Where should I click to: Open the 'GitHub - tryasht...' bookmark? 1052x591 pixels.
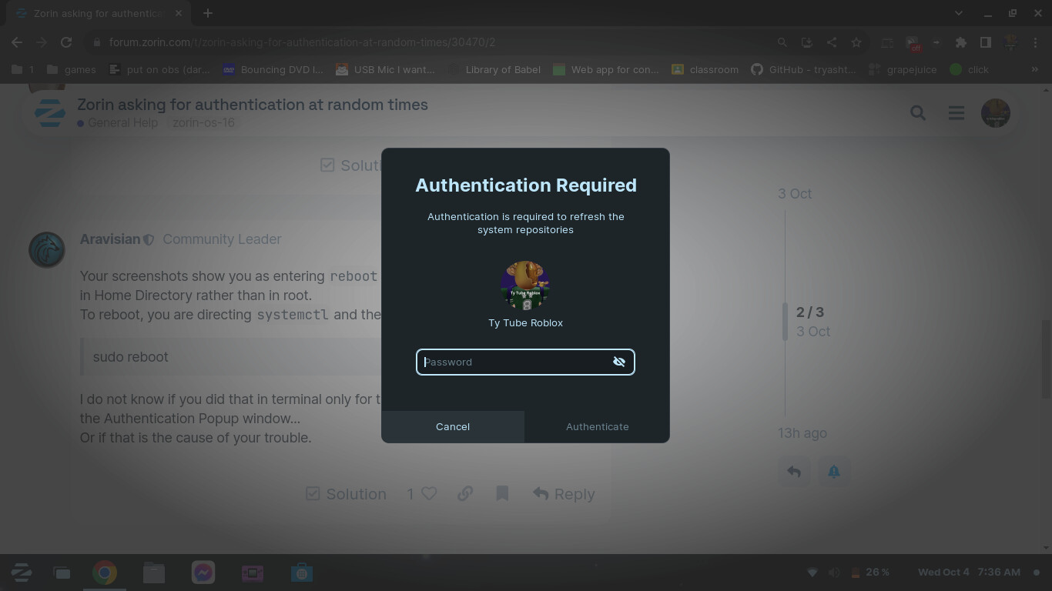pyautogui.click(x=803, y=69)
